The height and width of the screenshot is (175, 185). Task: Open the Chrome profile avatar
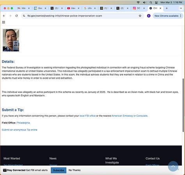149,16
